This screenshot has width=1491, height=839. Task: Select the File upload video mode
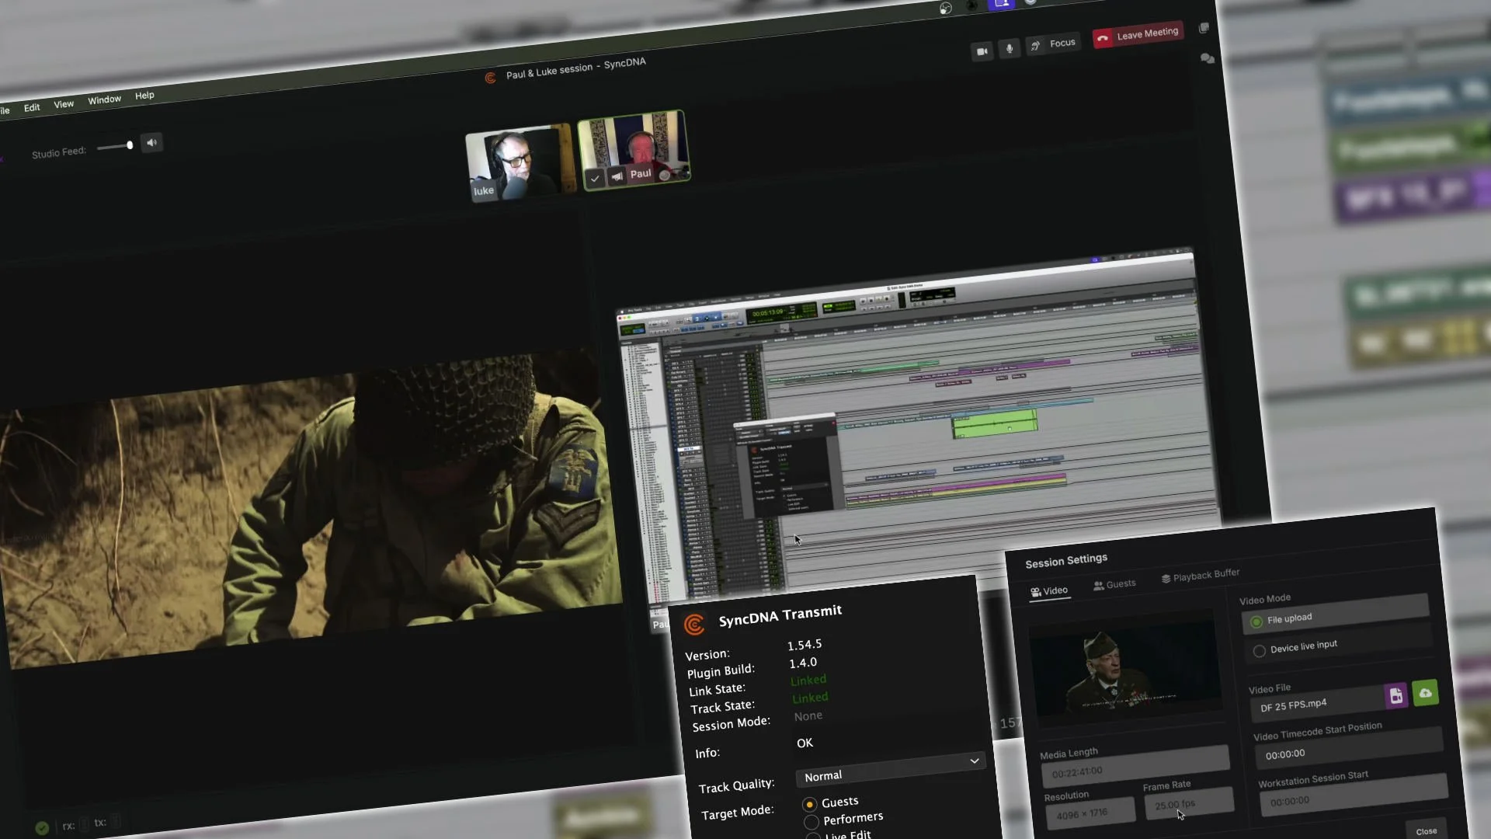(1256, 622)
